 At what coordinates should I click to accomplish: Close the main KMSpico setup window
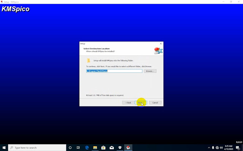[x=239, y=2]
